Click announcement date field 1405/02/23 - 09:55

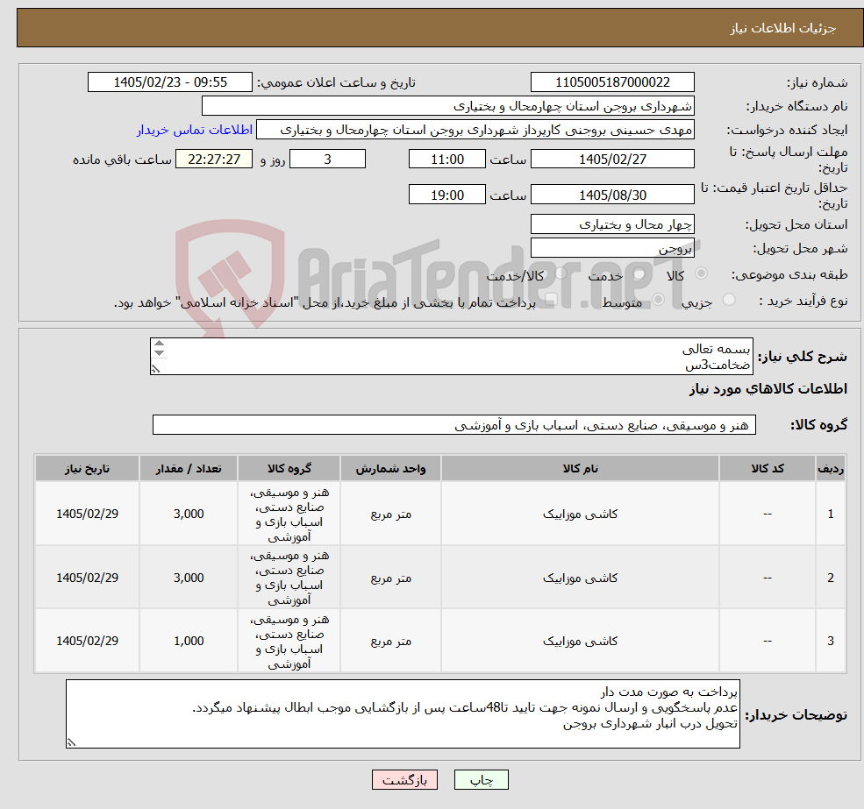[169, 82]
